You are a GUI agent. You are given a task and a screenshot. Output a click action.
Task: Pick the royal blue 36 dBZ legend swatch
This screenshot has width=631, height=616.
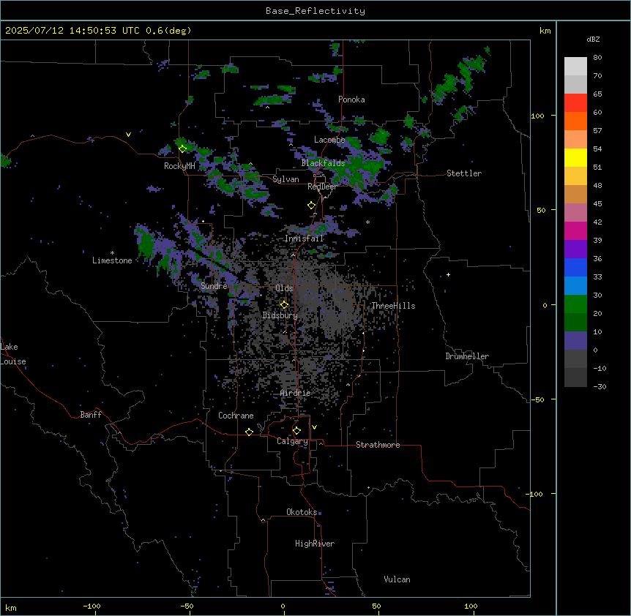(575, 267)
